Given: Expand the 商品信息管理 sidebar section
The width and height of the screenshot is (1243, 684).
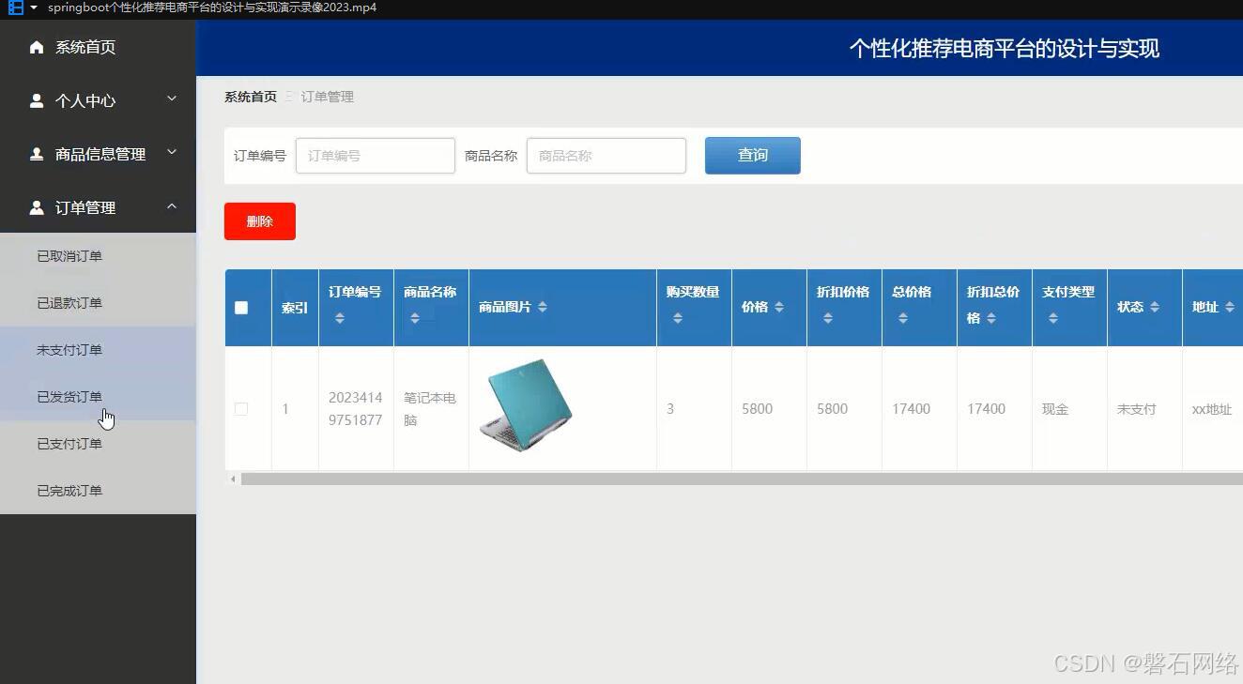Looking at the screenshot, I should (x=98, y=154).
